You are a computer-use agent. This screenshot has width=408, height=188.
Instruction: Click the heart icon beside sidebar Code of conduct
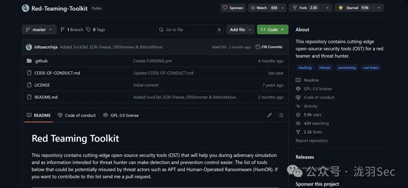(298, 97)
